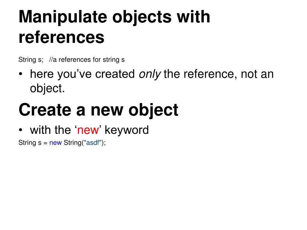Click the slide title 'Manipulate objects with'
307x230 pixels.
pos(114,17)
